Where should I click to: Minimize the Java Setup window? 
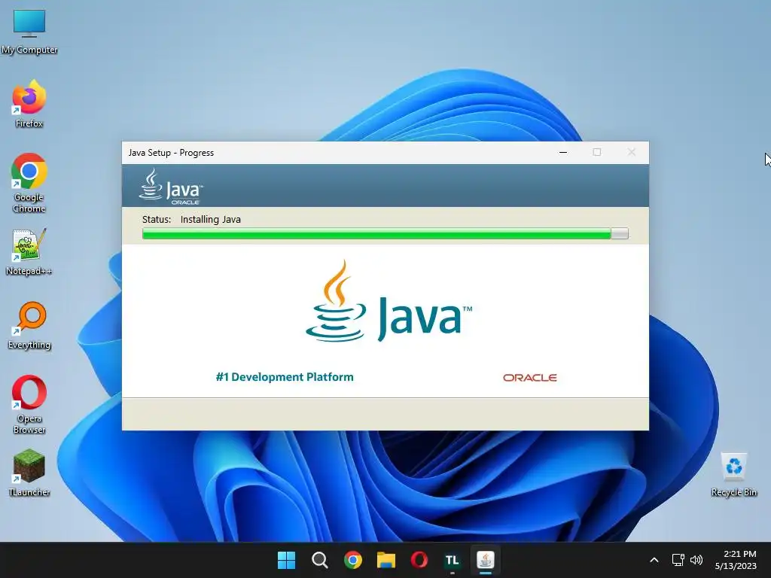563,152
